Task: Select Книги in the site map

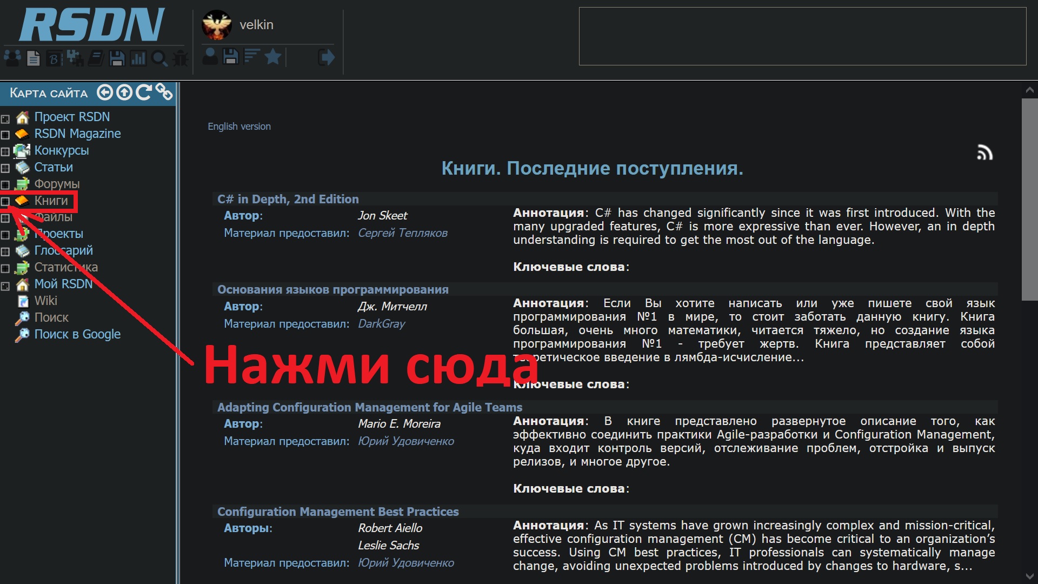Action: point(51,201)
